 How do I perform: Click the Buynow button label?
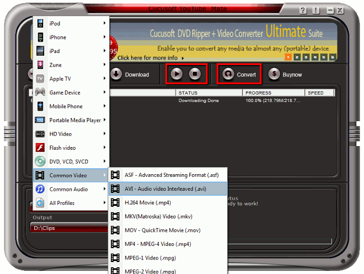point(292,74)
